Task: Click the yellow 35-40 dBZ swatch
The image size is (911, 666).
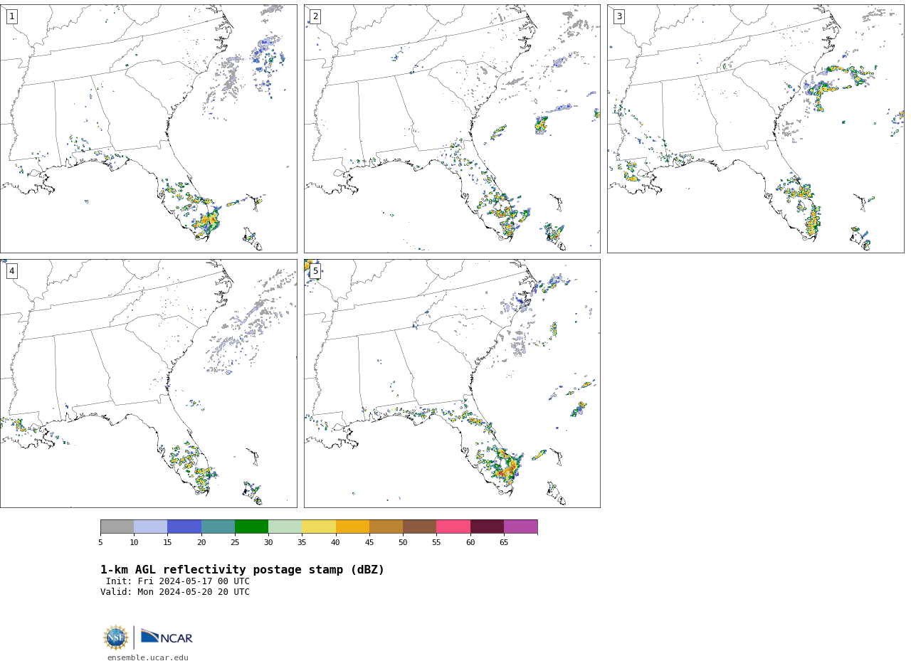Action: coord(319,527)
